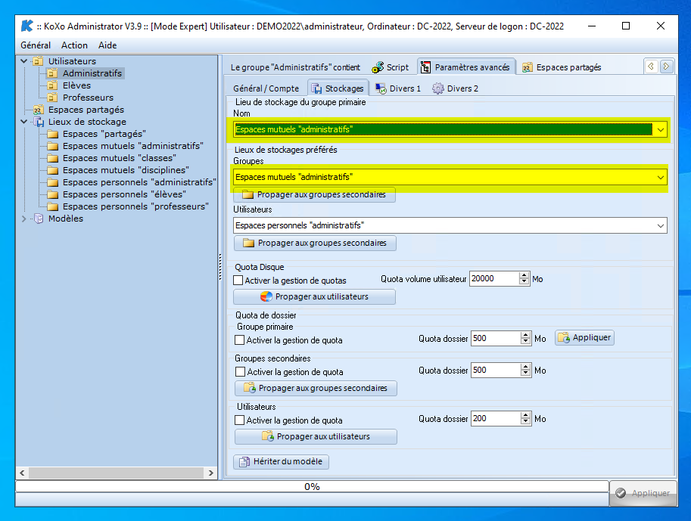691x521 pixels.
Task: Open the Utilisateurs storage location dropdown
Action: (660, 225)
